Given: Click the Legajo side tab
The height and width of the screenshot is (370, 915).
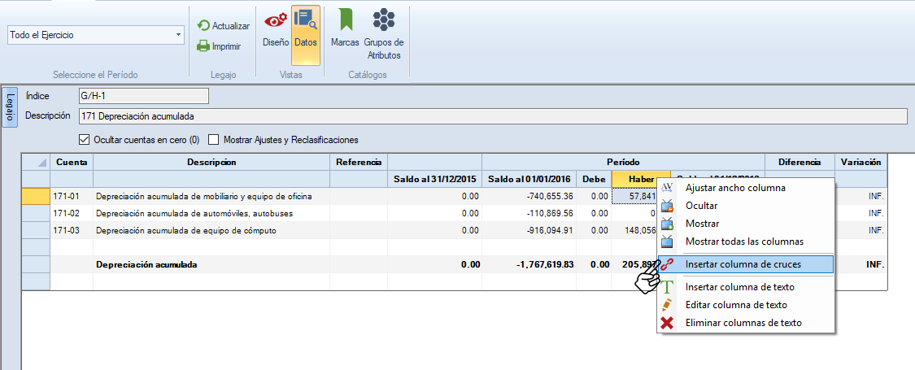Looking at the screenshot, I should tap(10, 107).
